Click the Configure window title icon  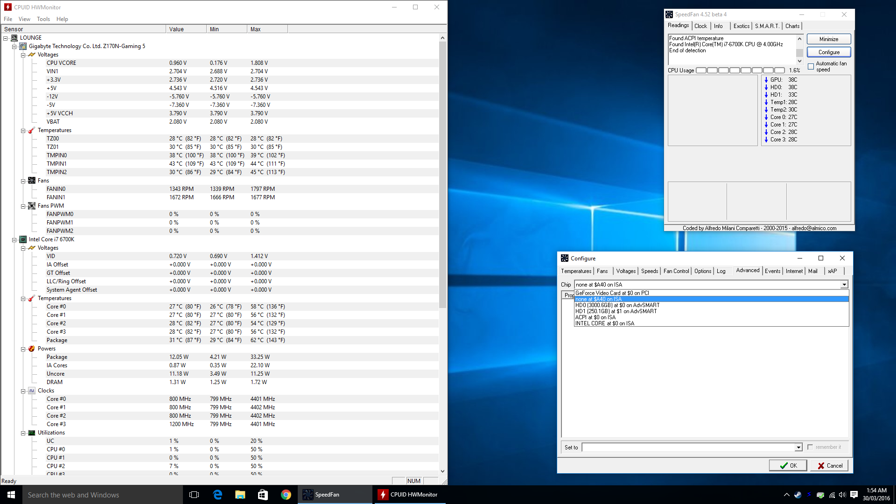(x=565, y=258)
